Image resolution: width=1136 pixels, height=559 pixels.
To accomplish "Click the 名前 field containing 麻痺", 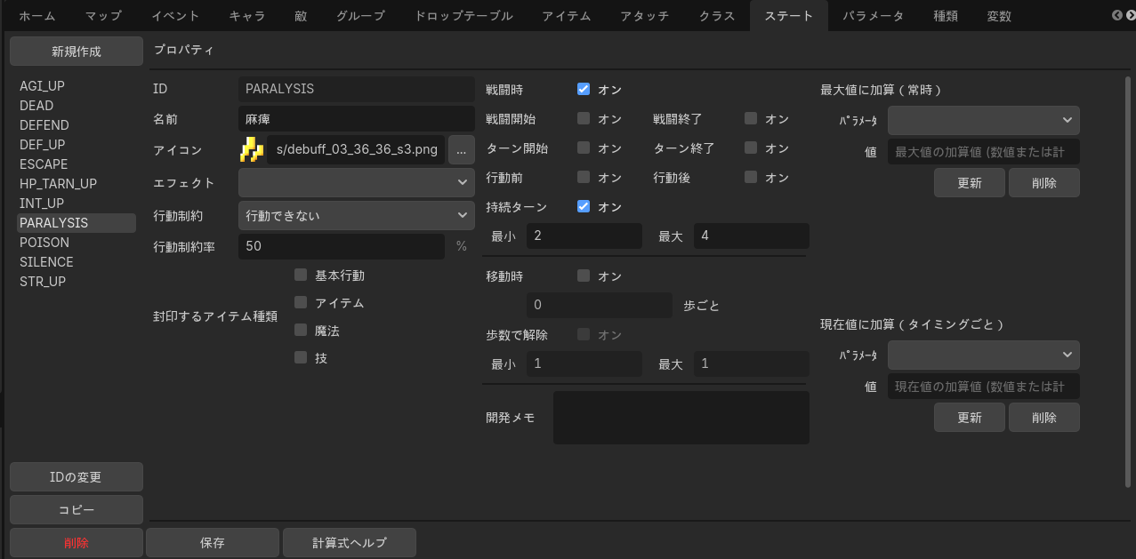I will 357,119.
